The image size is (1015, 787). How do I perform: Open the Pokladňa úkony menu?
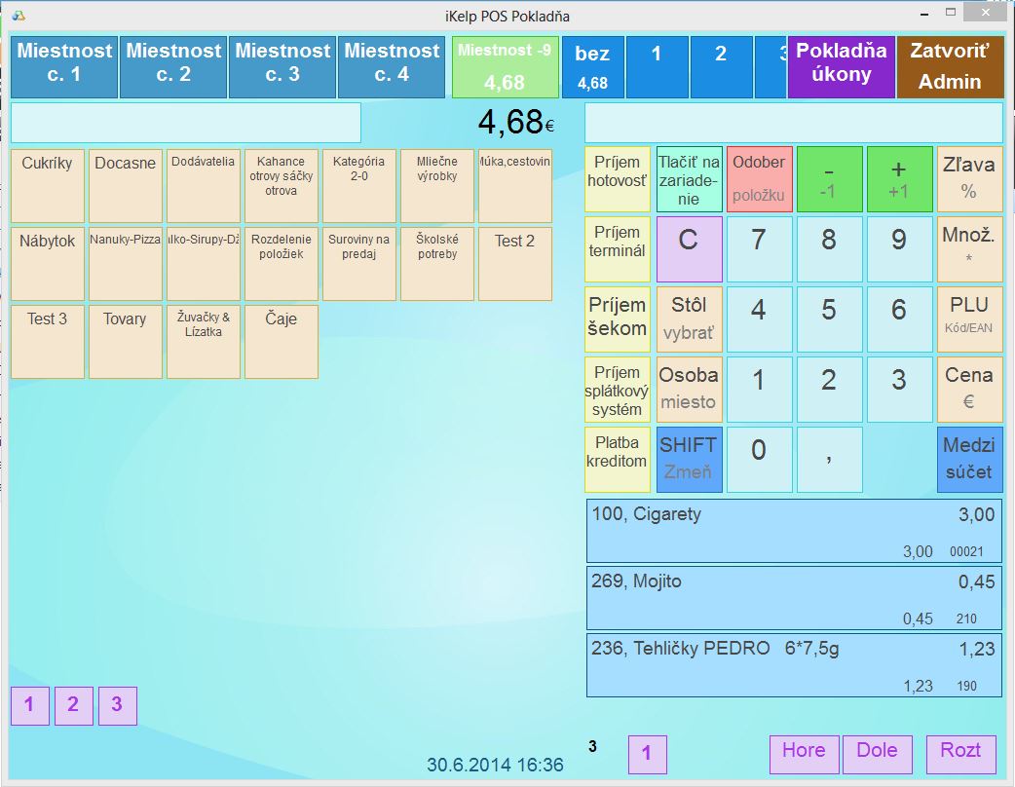tap(841, 67)
